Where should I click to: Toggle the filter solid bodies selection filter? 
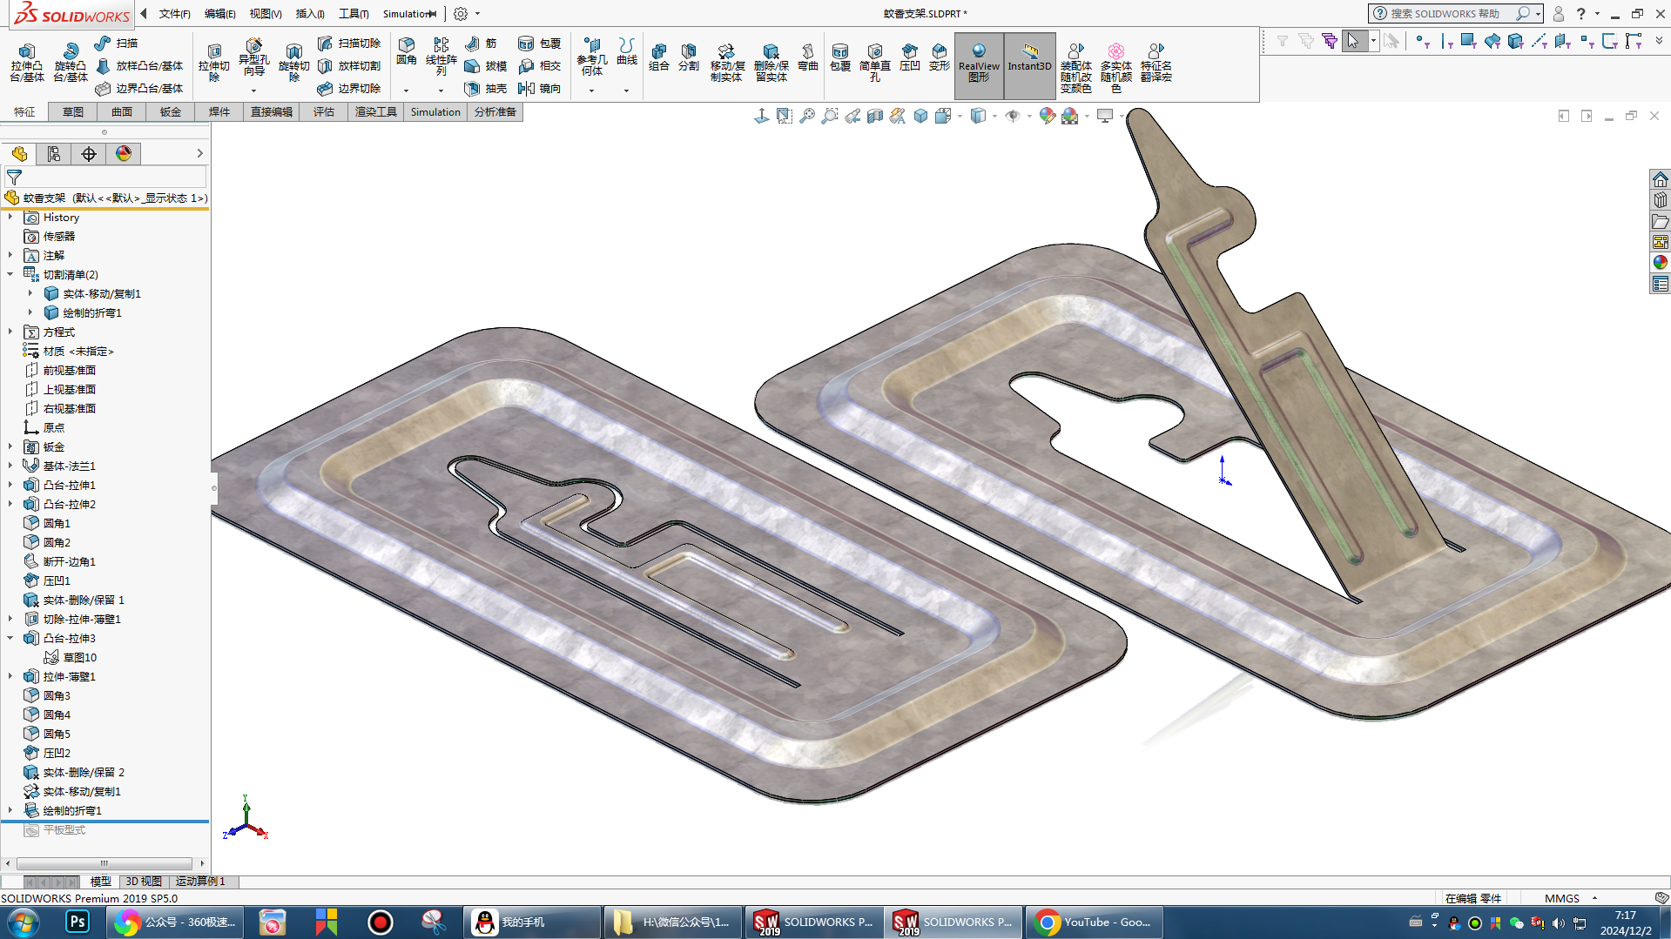click(x=1516, y=41)
